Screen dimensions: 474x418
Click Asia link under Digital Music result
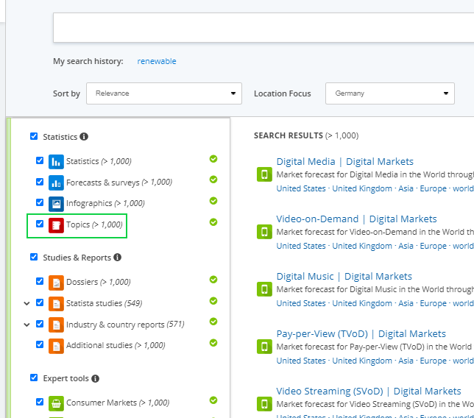pos(406,303)
